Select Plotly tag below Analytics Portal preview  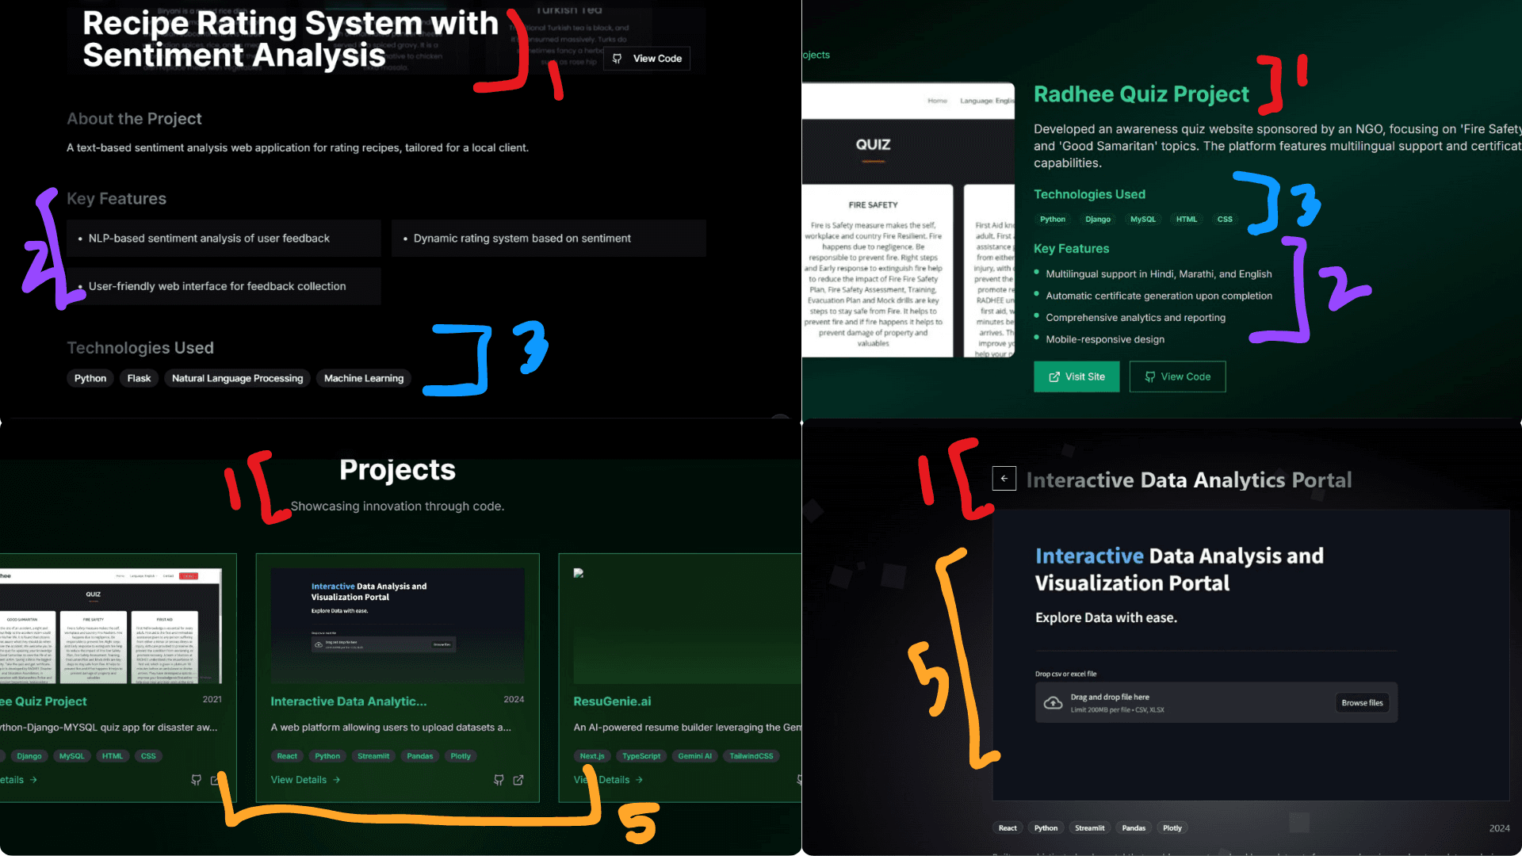coord(1172,828)
